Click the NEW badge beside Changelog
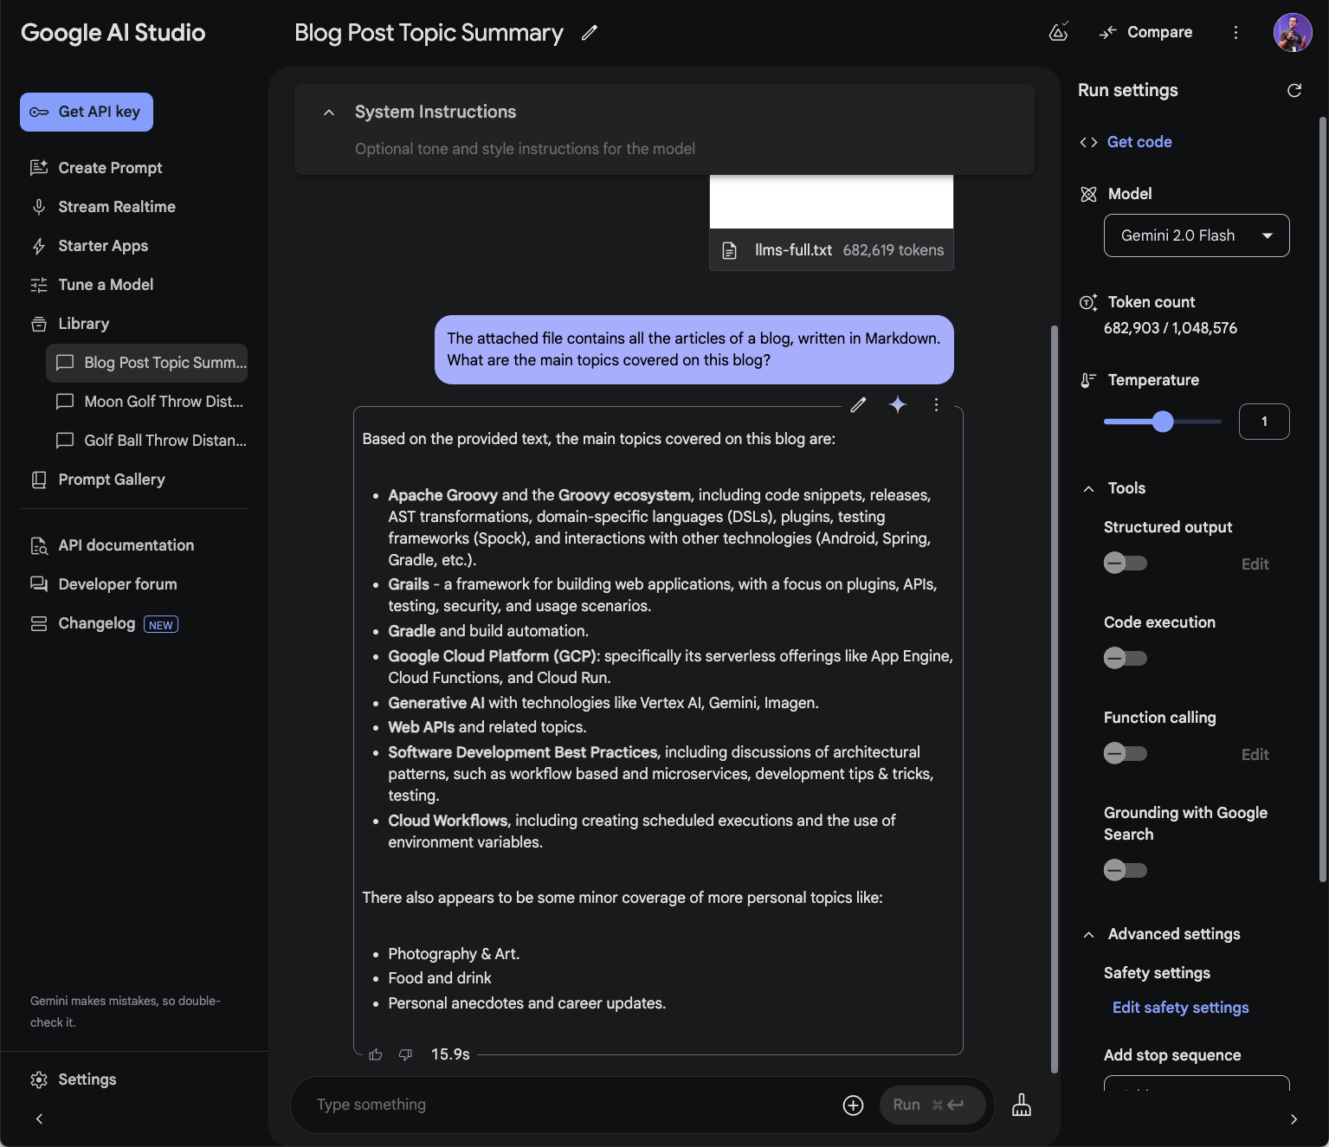 (161, 625)
